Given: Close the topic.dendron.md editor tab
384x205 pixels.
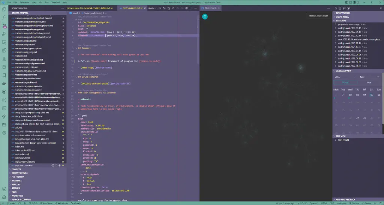Looking at the screenshot, I should (145, 8).
